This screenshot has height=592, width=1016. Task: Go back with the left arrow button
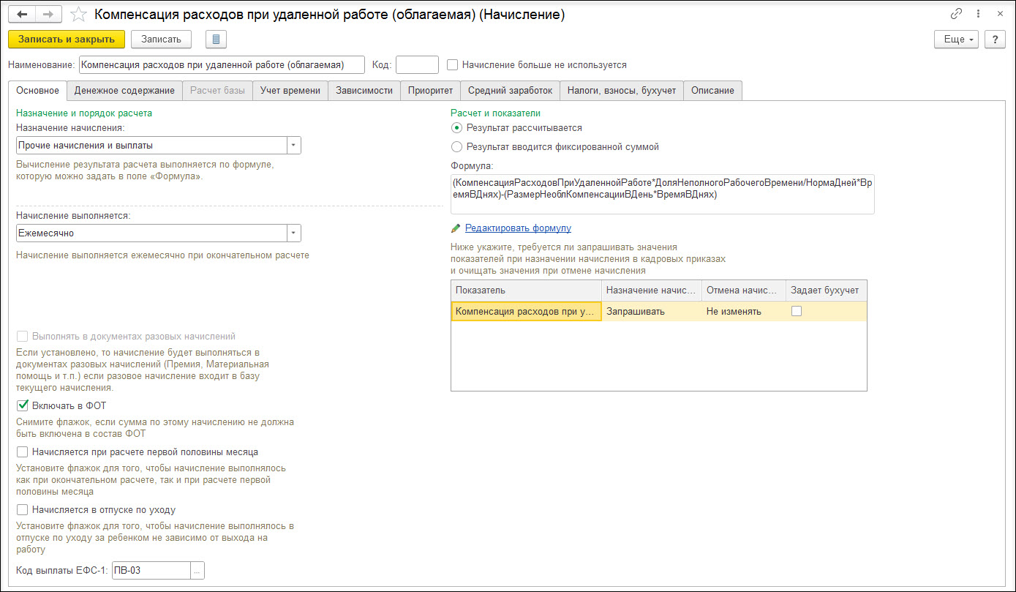[x=22, y=14]
